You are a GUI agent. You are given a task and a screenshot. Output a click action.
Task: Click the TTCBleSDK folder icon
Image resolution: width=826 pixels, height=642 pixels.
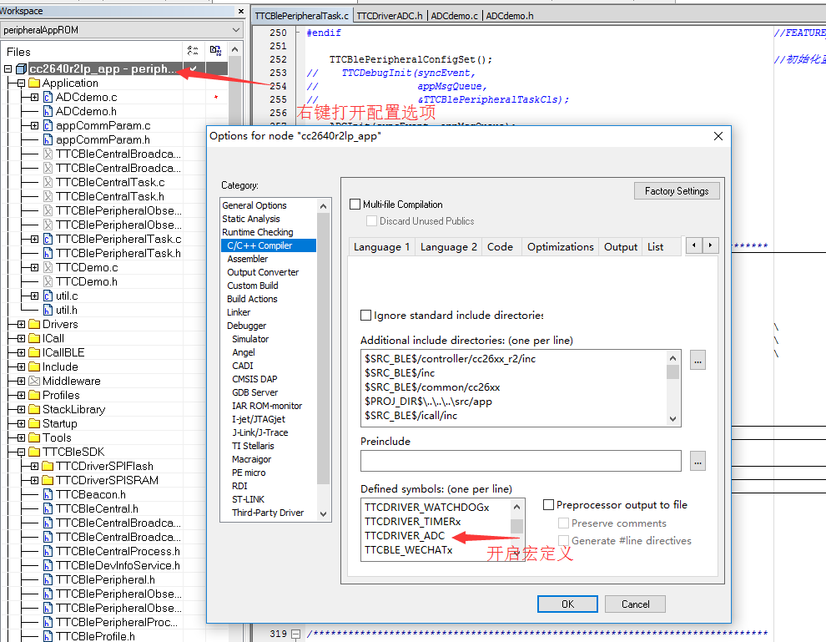tap(34, 452)
